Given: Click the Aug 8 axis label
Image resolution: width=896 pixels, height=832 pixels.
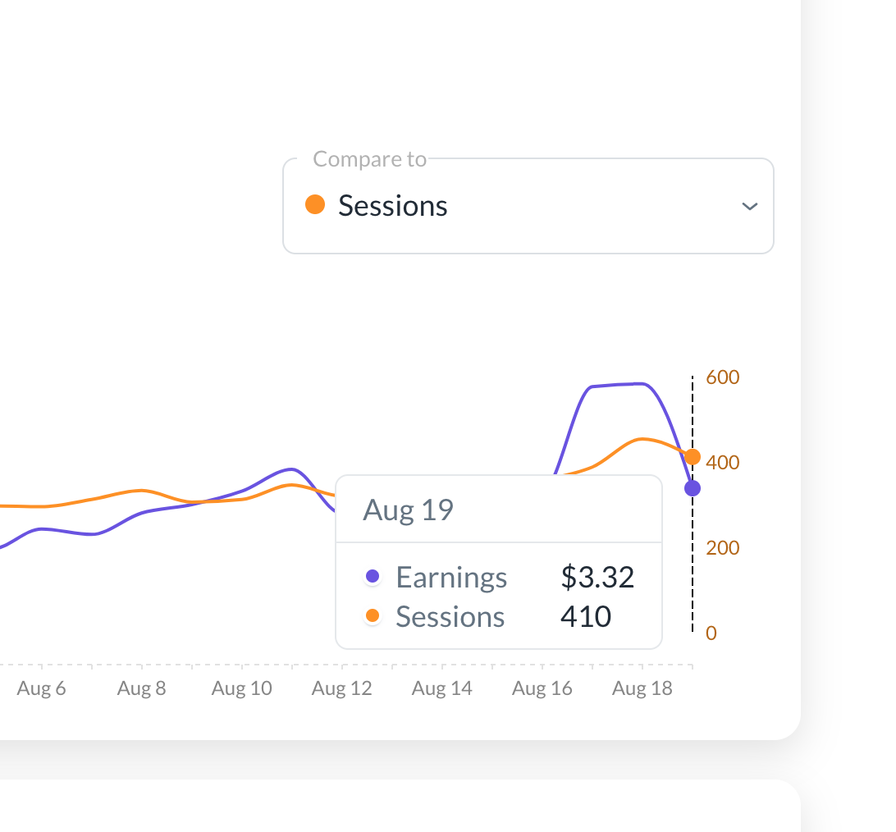Looking at the screenshot, I should (141, 688).
